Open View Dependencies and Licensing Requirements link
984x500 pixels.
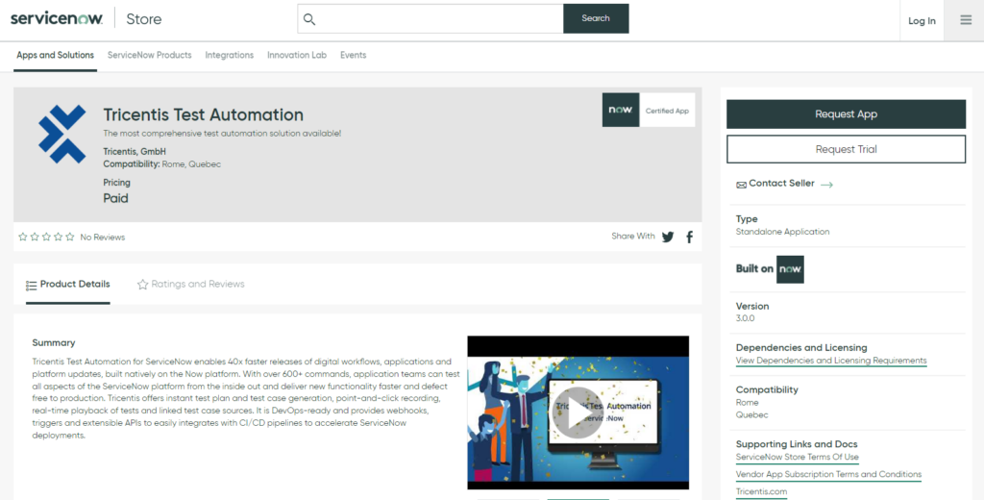pyautogui.click(x=831, y=361)
